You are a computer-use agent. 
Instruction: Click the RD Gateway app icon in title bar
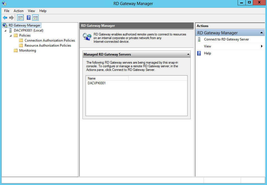click(x=4, y=3)
